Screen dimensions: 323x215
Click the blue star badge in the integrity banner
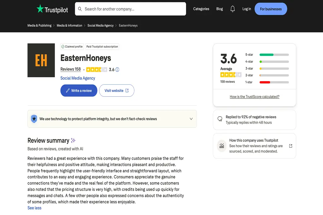[34, 119]
